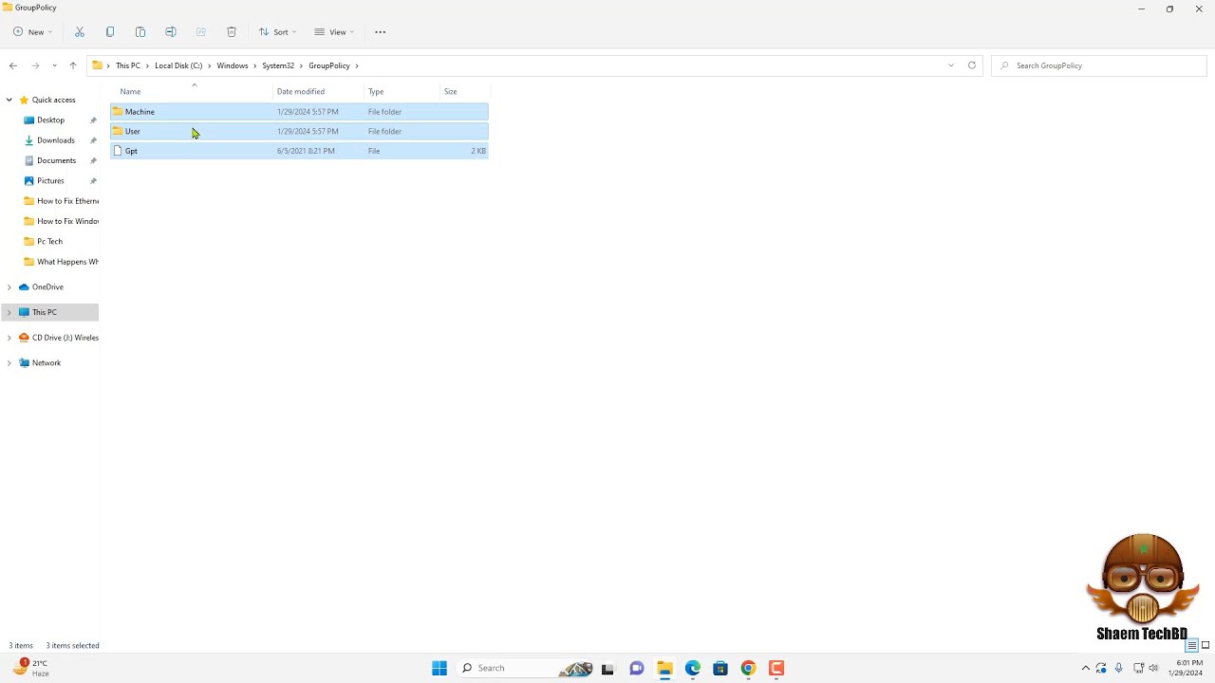This screenshot has height=683, width=1215.
Task: Open Task View on taskbar
Action: [607, 668]
